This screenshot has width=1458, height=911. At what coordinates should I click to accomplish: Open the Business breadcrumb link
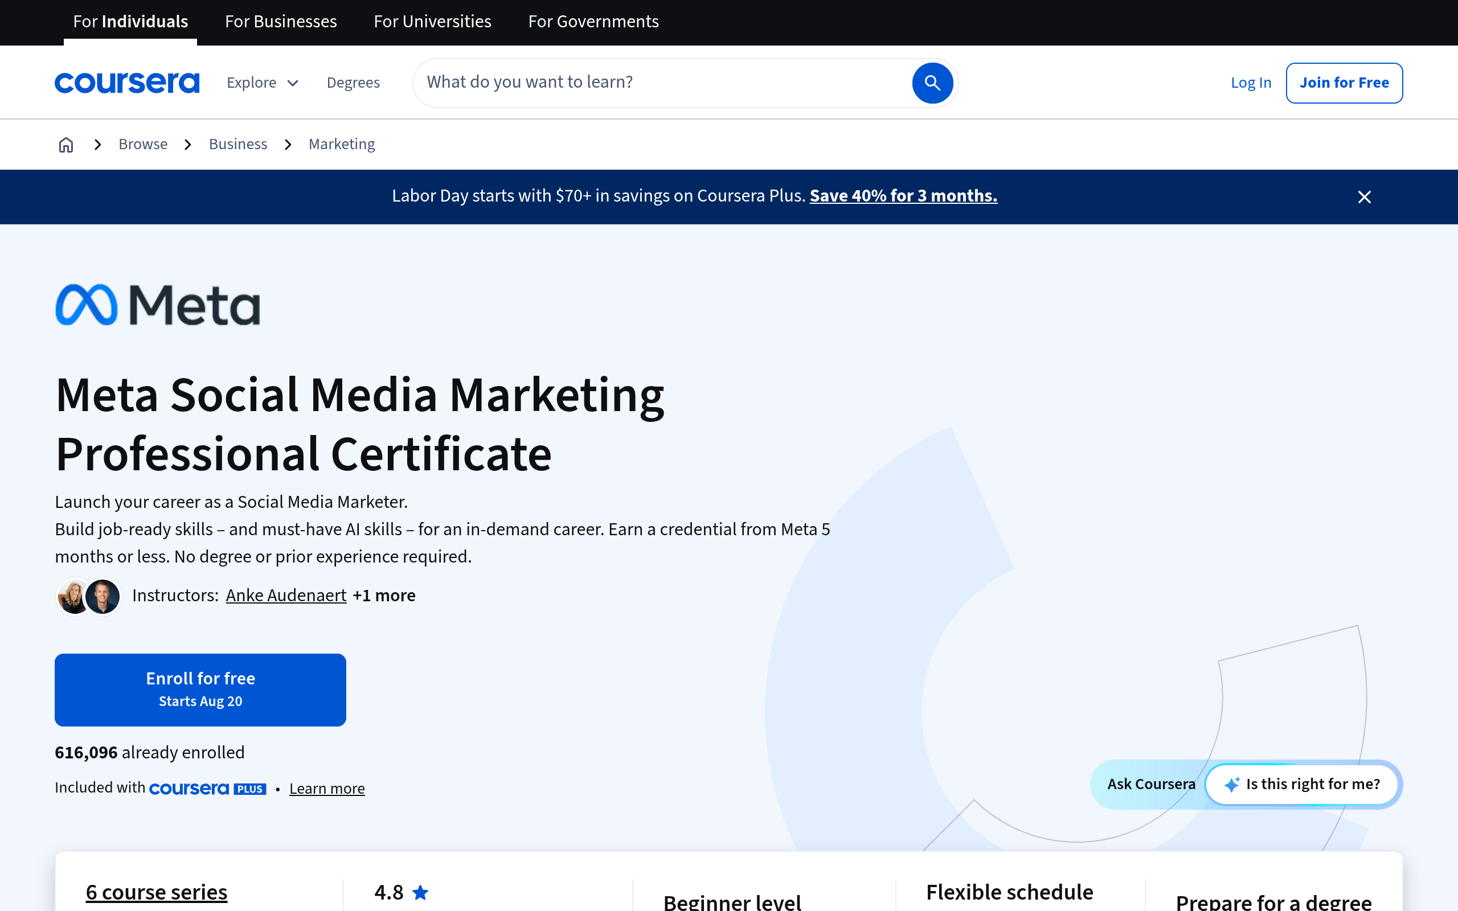[238, 145]
